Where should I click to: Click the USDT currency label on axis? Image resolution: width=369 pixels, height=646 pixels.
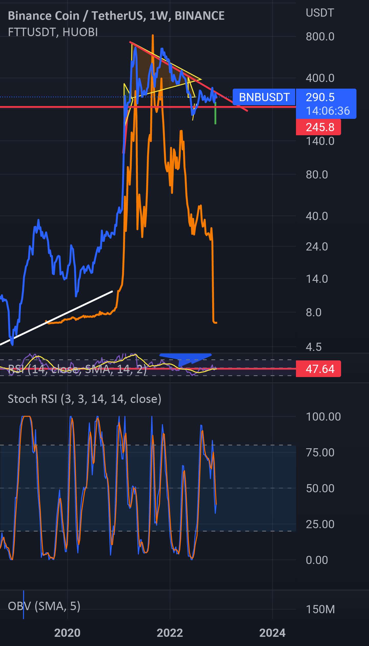320,13
